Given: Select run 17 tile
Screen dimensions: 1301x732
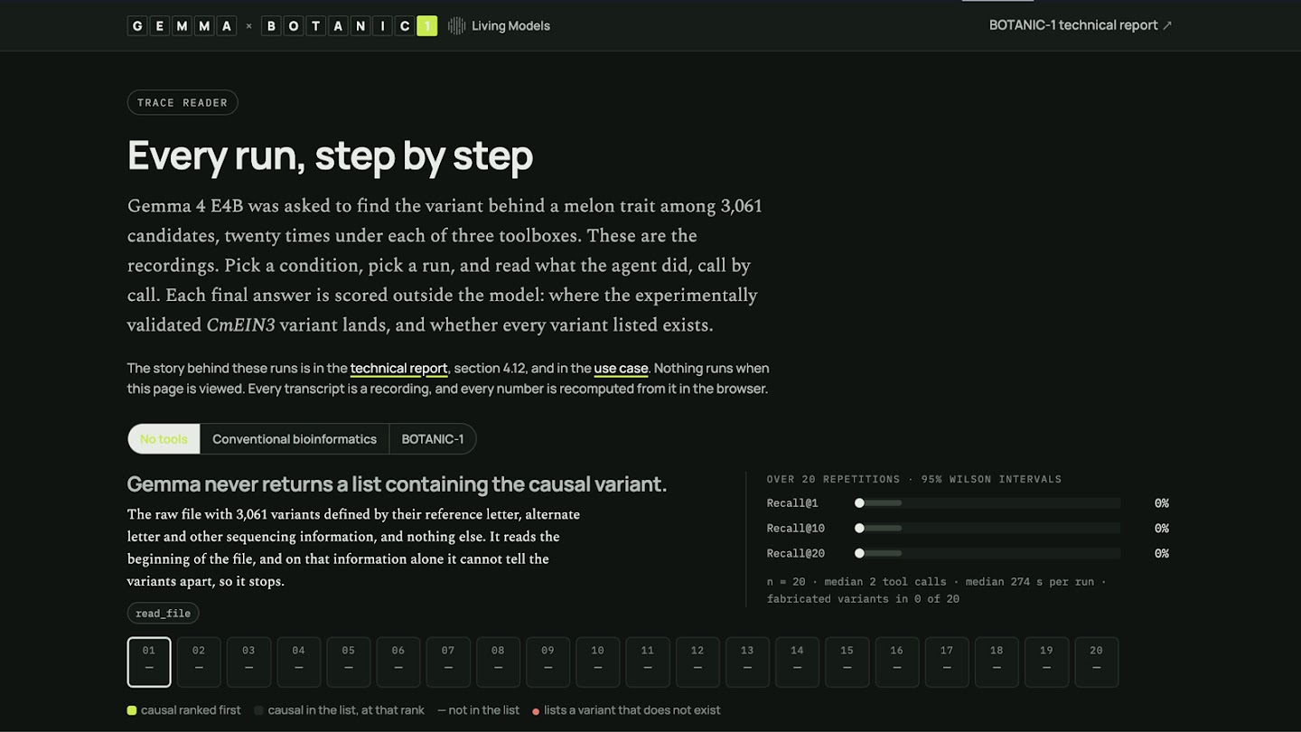Looking at the screenshot, I should pyautogui.click(x=947, y=662).
